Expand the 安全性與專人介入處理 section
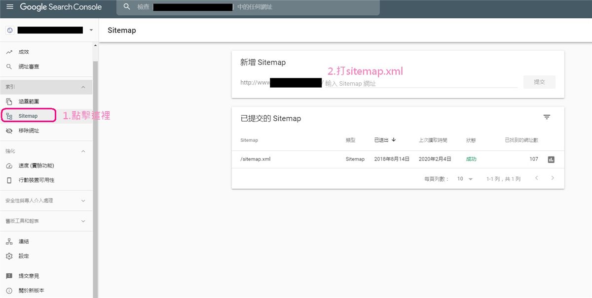 point(83,201)
